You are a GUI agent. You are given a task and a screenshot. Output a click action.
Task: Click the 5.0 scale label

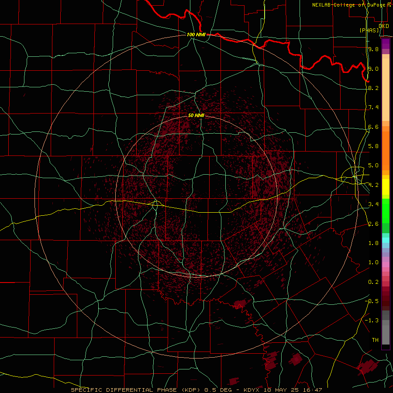(373, 165)
